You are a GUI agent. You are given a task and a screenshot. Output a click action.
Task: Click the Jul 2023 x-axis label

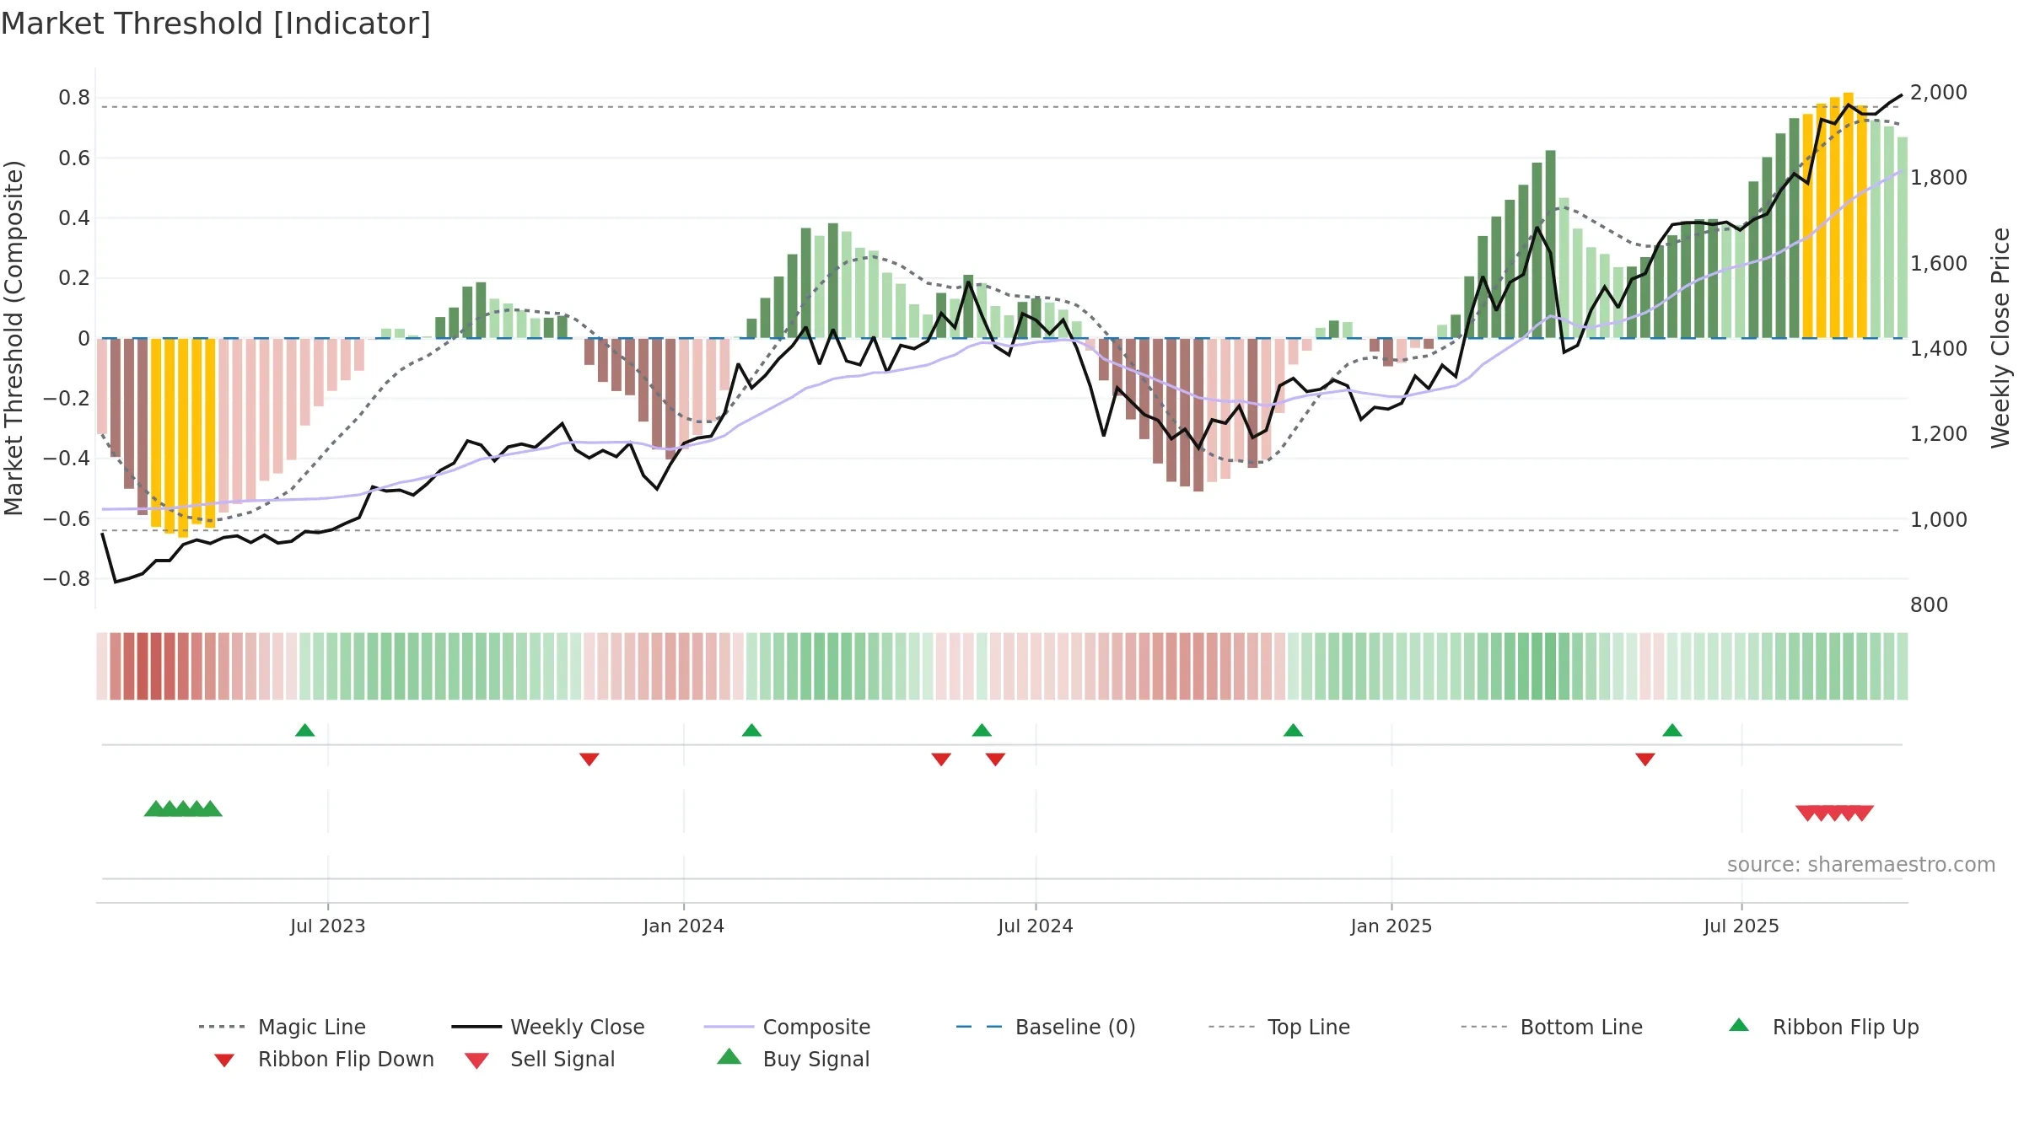point(328,926)
